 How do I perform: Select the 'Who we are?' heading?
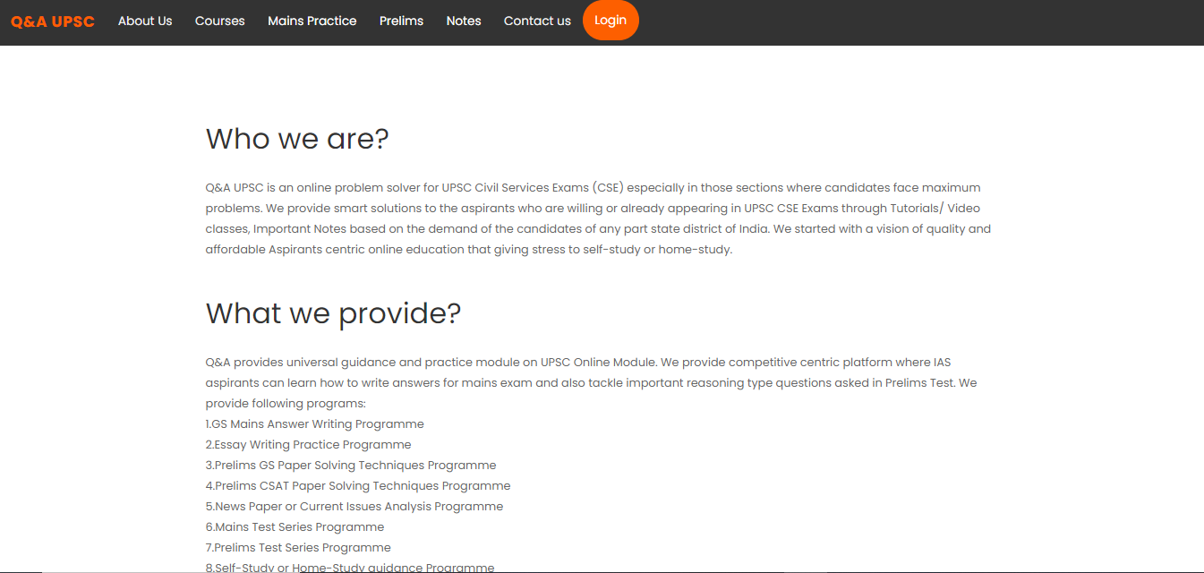(297, 139)
